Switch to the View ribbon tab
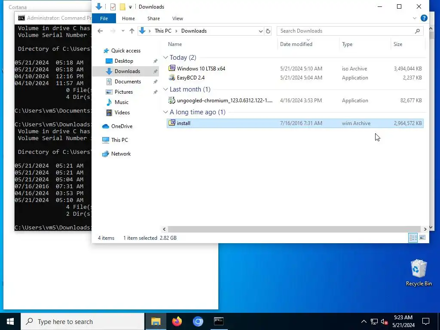The height and width of the screenshot is (330, 440). coord(177,18)
